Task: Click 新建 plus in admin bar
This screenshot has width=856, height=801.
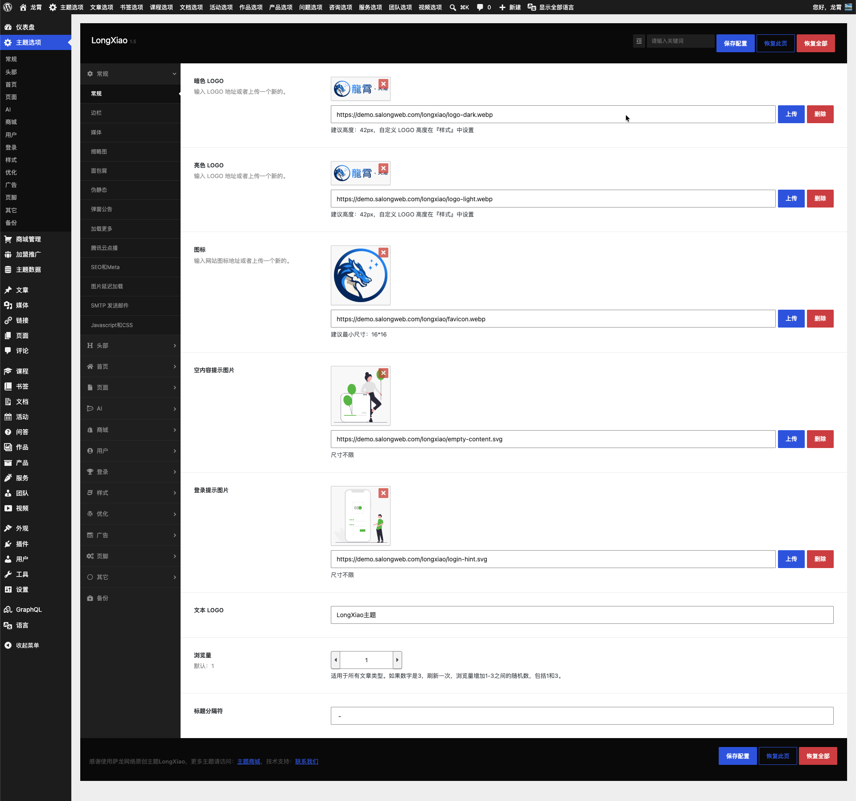Action: tap(510, 7)
